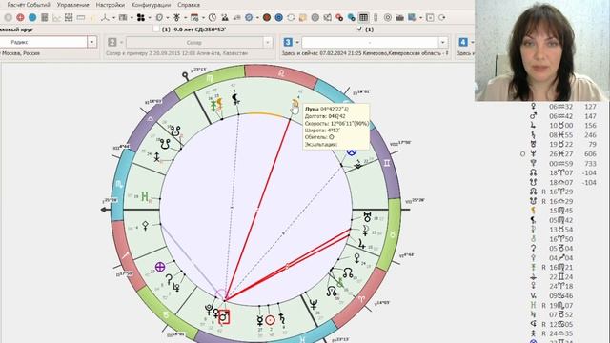Tick the checkbox beside "(1) -9.0 лет СД:350°52'"
The height and width of the screenshot is (343, 610).
pos(156,29)
